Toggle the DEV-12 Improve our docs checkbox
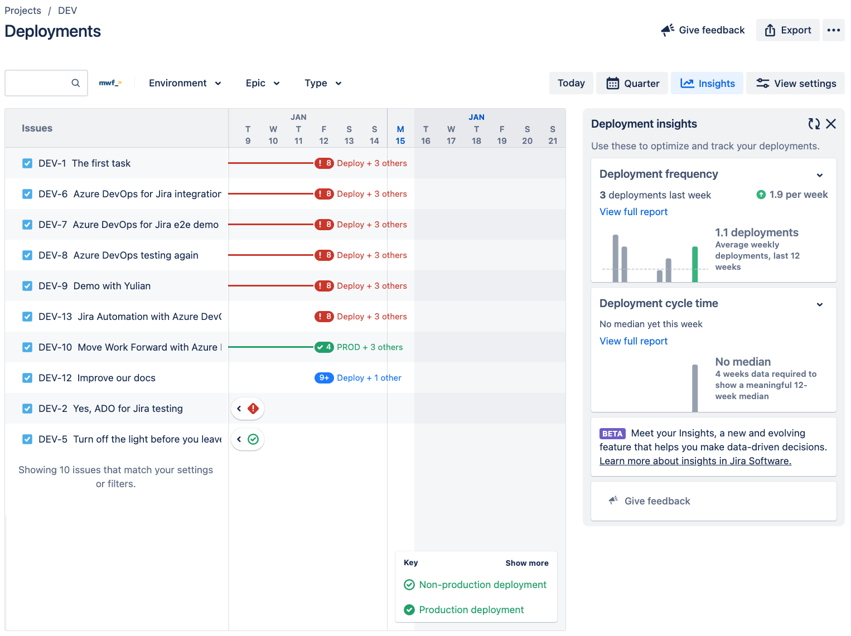The width and height of the screenshot is (851, 636). tap(27, 378)
